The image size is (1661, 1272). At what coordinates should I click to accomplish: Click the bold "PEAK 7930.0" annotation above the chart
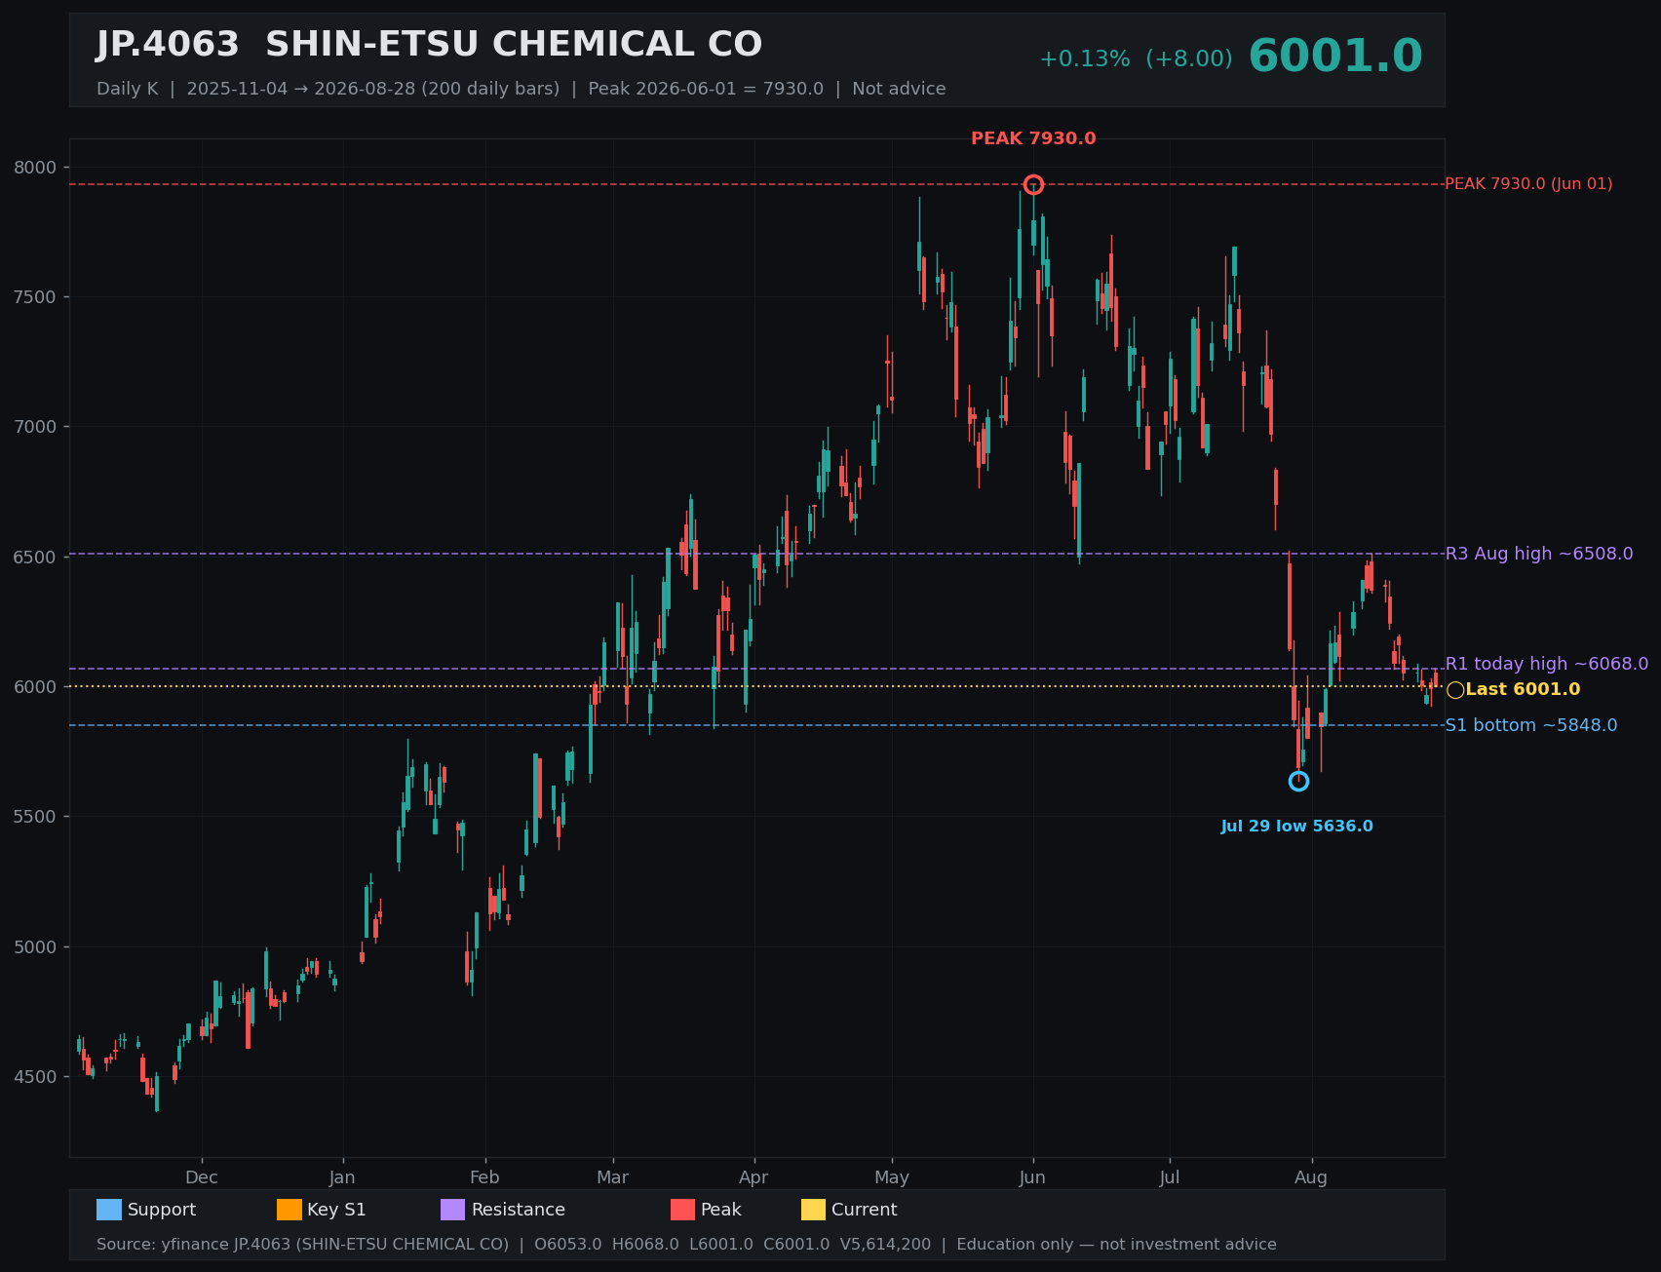[1033, 138]
